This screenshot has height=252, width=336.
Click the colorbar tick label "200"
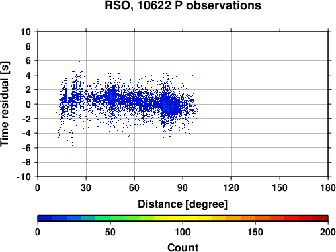328,232
